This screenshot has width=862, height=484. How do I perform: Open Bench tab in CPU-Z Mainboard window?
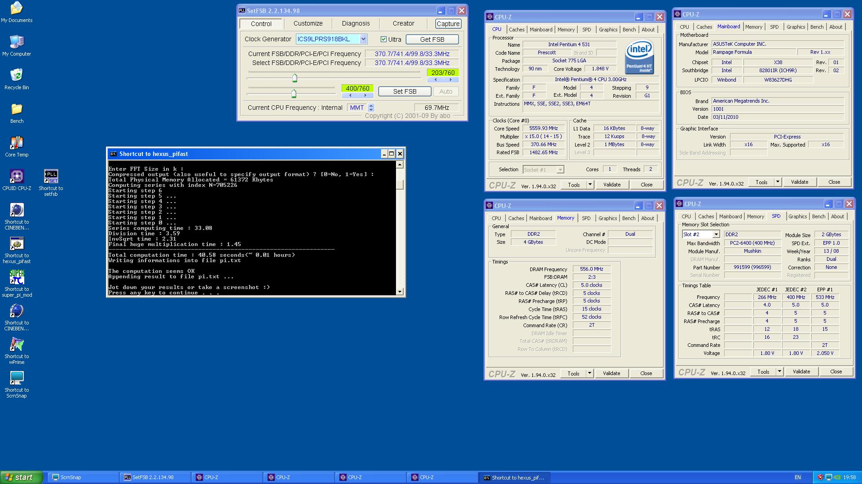pos(817,27)
